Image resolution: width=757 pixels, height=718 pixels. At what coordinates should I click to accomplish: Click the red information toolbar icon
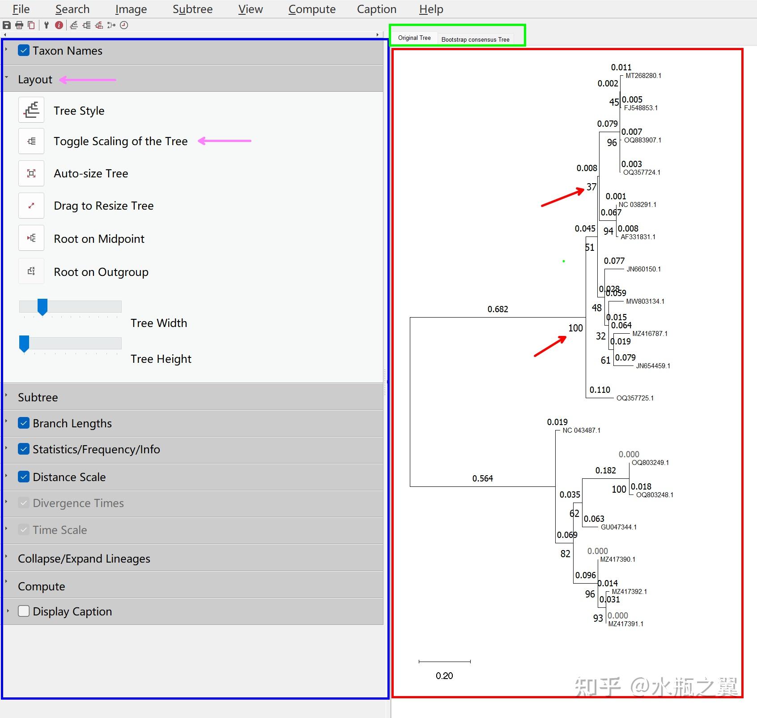click(x=59, y=25)
